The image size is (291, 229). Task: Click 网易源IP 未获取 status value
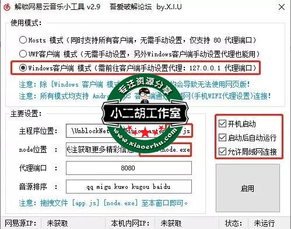point(57,223)
